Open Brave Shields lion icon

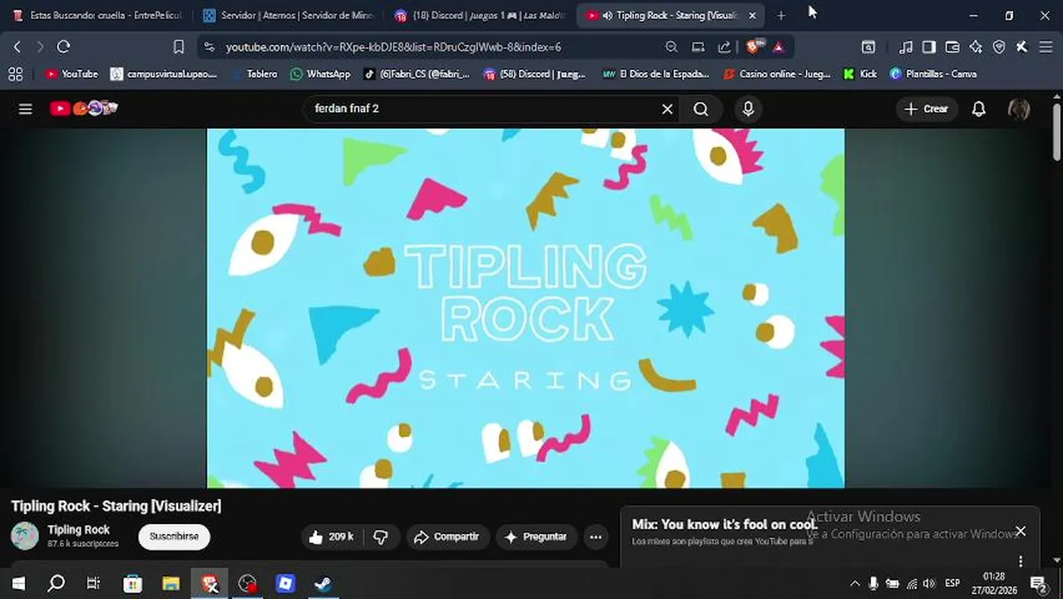[753, 47]
